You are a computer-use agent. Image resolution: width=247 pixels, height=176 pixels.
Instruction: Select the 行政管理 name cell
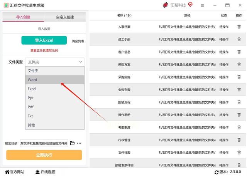(x=124, y=140)
